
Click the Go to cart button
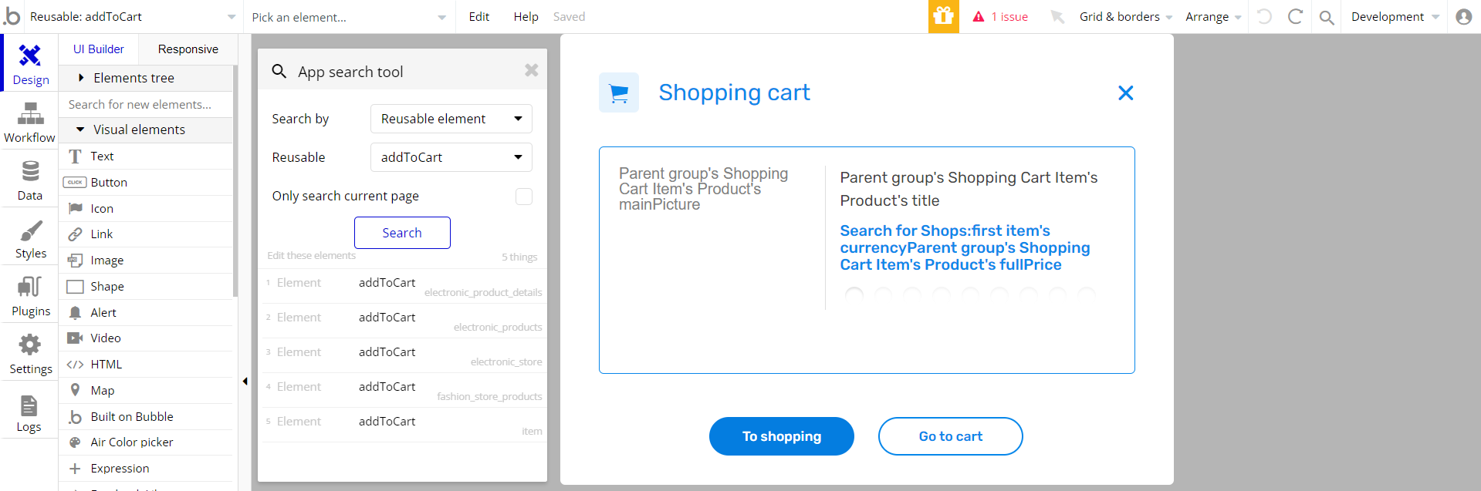pos(950,436)
